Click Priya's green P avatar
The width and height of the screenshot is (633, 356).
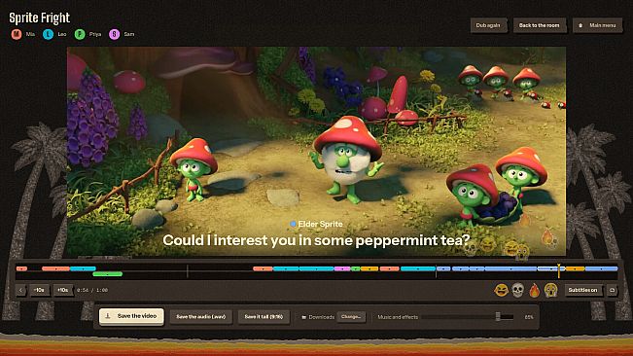pyautogui.click(x=80, y=34)
